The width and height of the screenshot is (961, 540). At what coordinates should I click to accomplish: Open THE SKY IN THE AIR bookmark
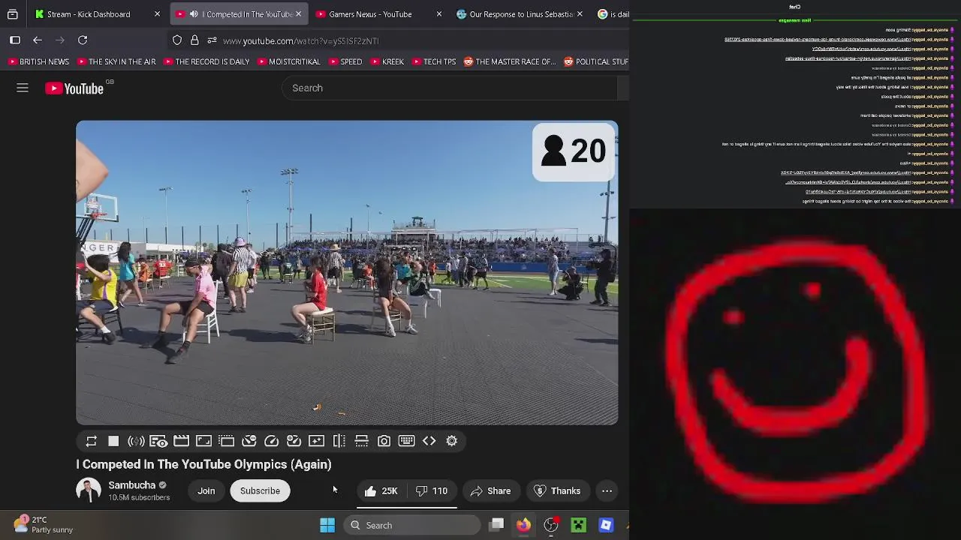tap(116, 61)
